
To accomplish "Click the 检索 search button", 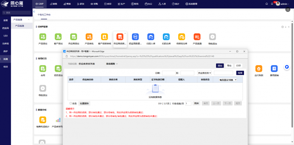I will [x=240, y=73].
